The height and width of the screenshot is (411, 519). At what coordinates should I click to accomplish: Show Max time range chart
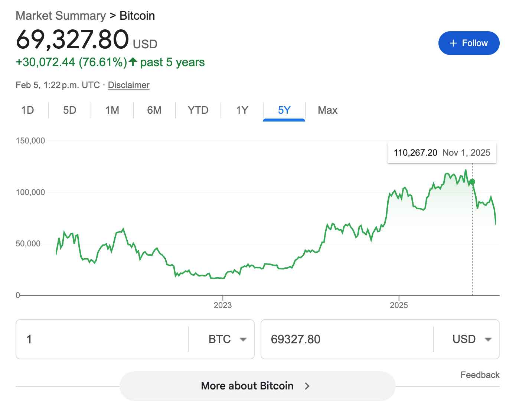327,110
